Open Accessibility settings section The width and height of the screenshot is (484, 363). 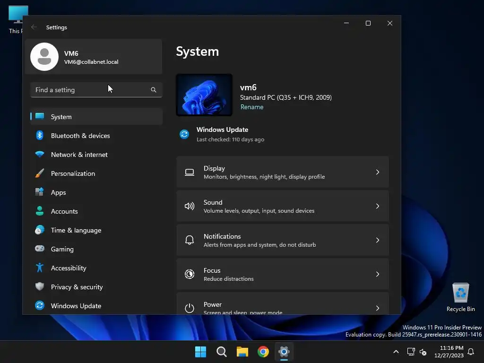pos(96,268)
